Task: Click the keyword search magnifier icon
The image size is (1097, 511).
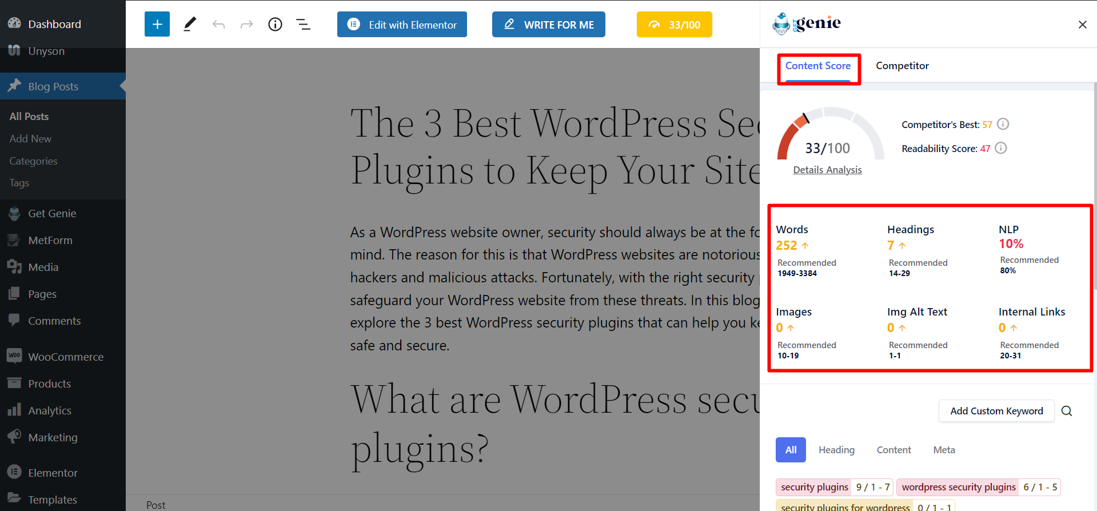Action: tap(1066, 411)
